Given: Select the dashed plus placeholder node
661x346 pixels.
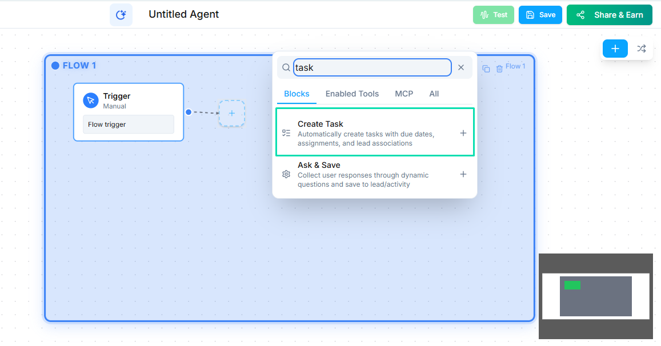Looking at the screenshot, I should coord(232,114).
